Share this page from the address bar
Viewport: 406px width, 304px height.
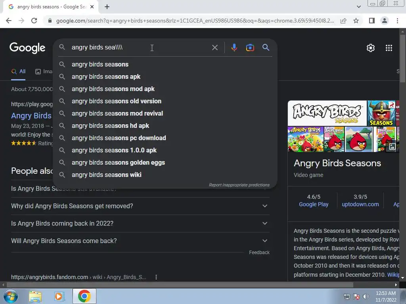343,21
